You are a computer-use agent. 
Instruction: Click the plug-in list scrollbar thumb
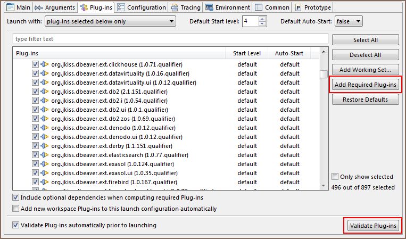(x=324, y=74)
